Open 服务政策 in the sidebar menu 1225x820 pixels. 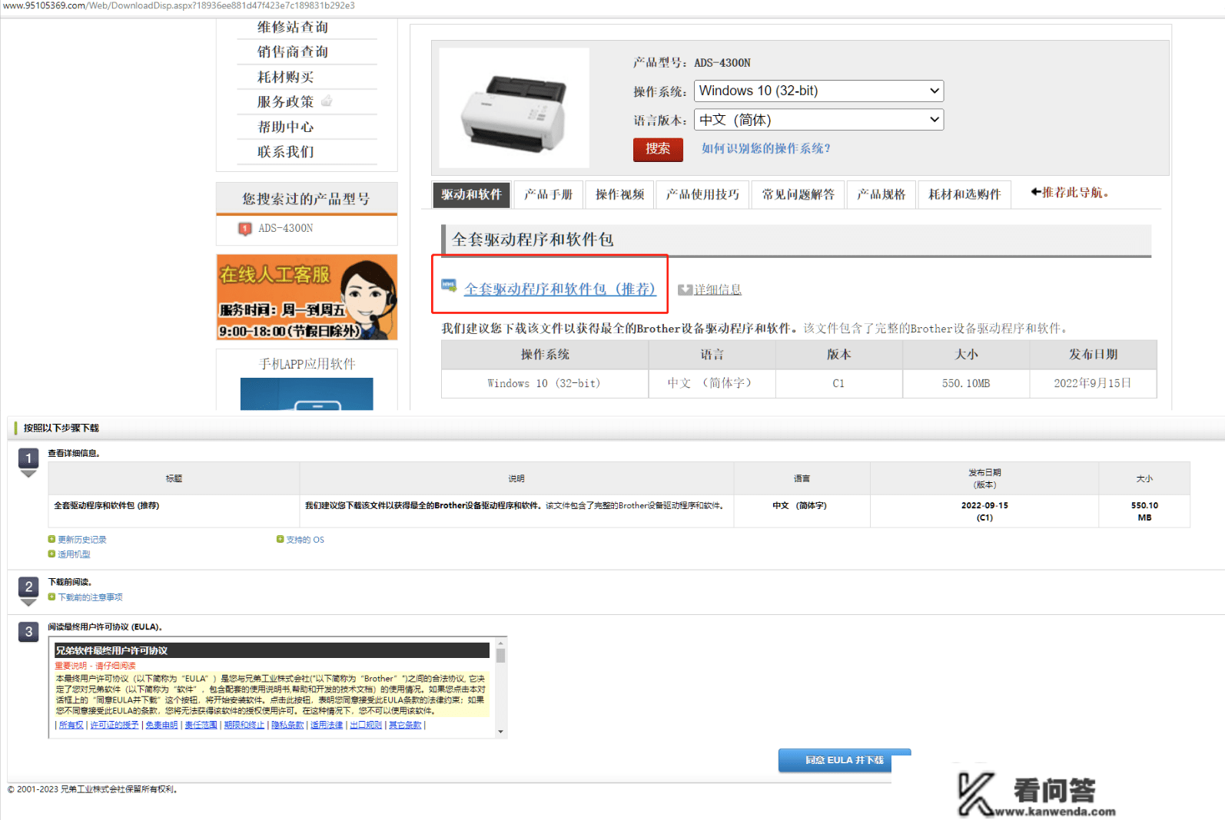[x=285, y=101]
